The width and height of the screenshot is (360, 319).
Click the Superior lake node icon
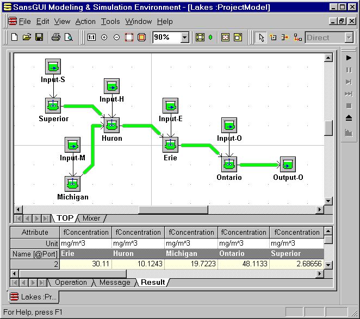click(x=53, y=106)
